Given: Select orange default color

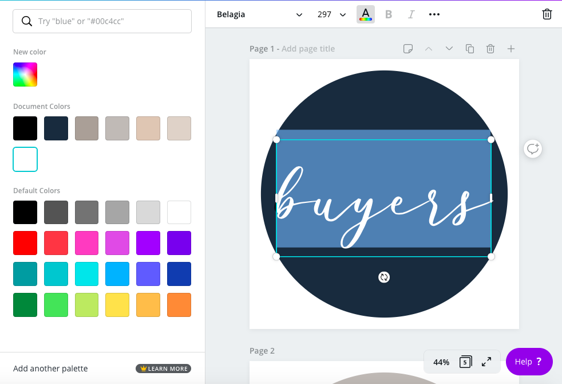Looking at the screenshot, I should coord(179,305).
